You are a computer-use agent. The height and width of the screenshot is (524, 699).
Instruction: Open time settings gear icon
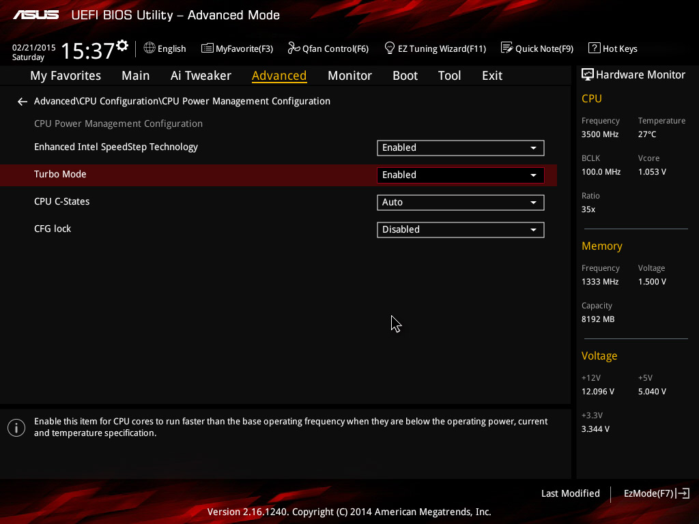click(122, 46)
